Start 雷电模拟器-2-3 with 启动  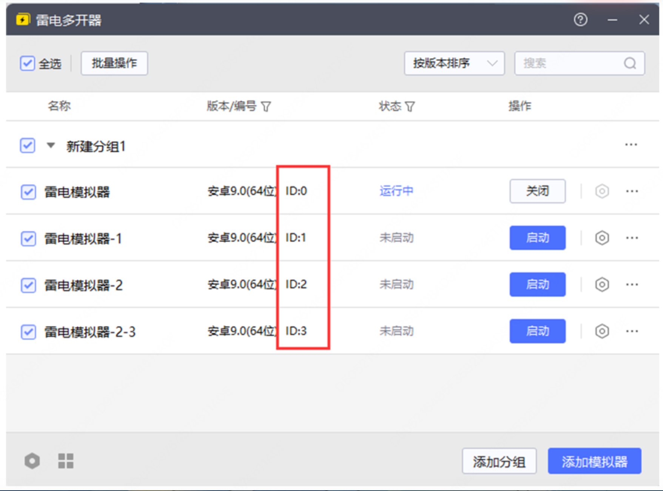(x=537, y=331)
